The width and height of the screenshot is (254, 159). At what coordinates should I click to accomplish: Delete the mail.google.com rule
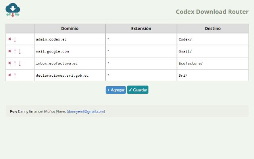[10, 51]
